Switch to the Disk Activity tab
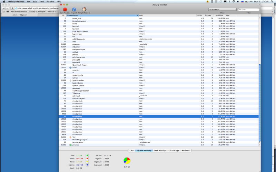The height and width of the screenshot is (172, 276). 160,151
